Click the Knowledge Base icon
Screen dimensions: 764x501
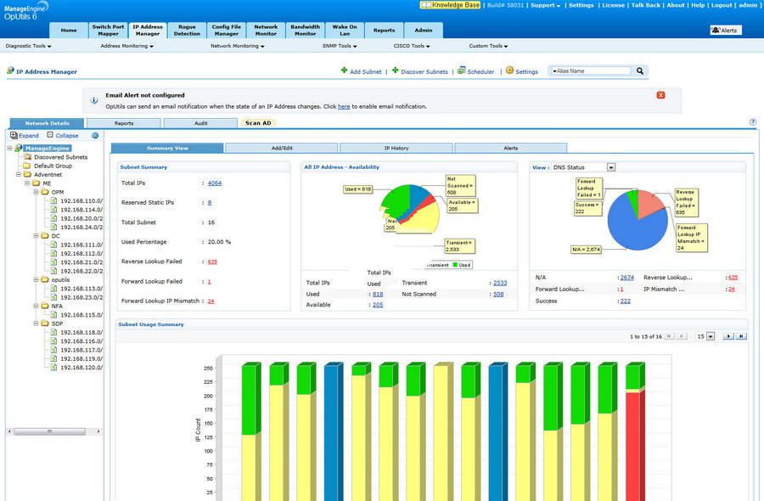click(426, 5)
